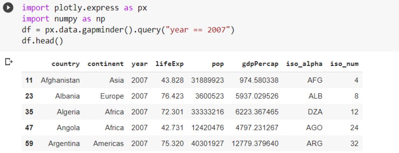
Task: Click row index 59
Action: pyautogui.click(x=29, y=144)
